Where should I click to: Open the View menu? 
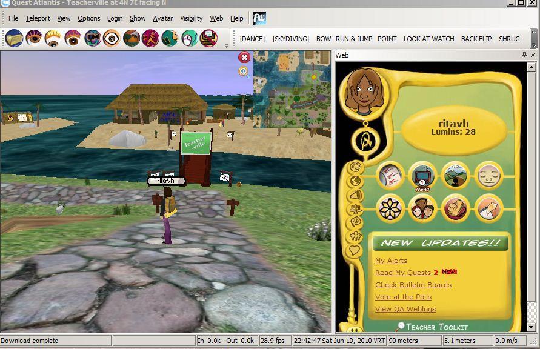[x=64, y=18]
